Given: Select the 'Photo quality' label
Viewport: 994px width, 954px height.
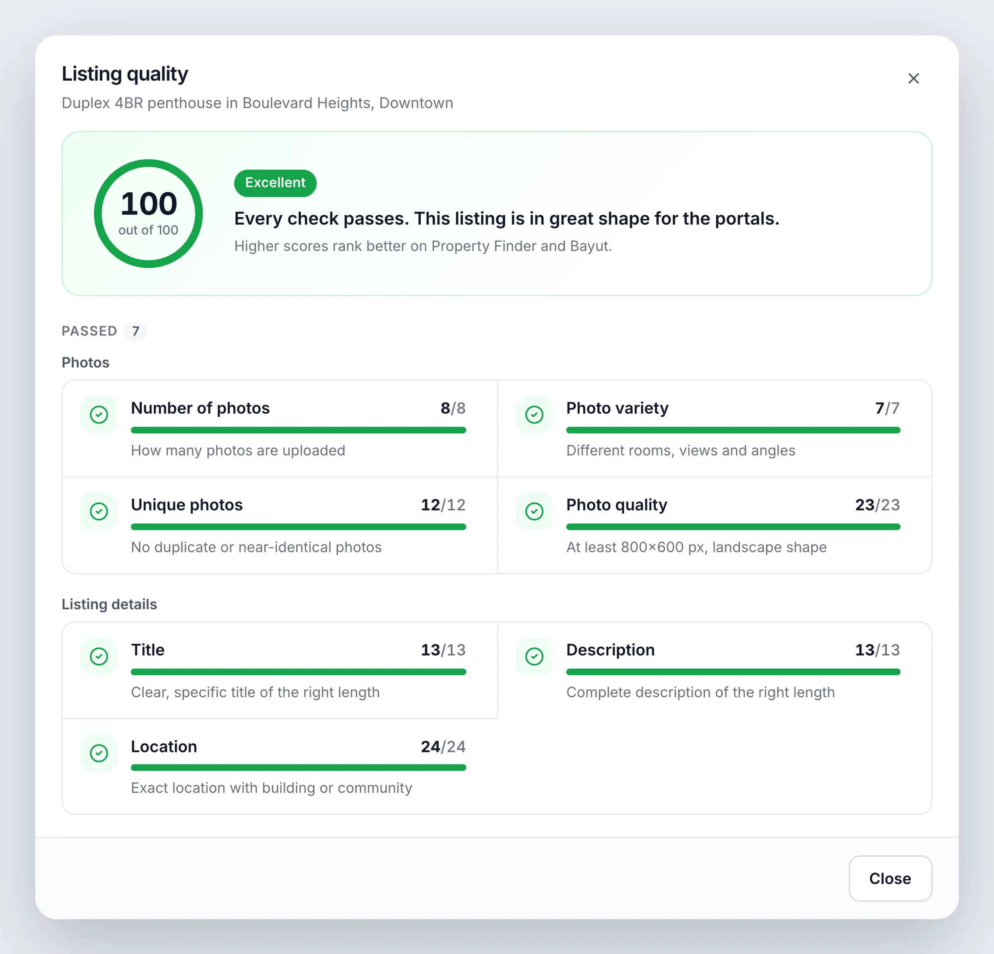Looking at the screenshot, I should [x=617, y=505].
